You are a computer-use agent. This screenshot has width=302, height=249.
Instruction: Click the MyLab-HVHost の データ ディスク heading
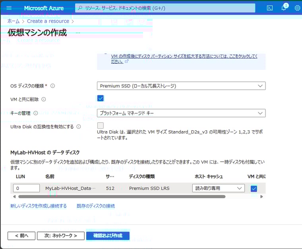point(45,152)
